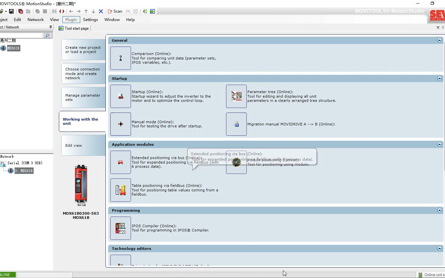This screenshot has width=445, height=278.
Task: Start a network Scan from the toolbar
Action: [x=115, y=11]
